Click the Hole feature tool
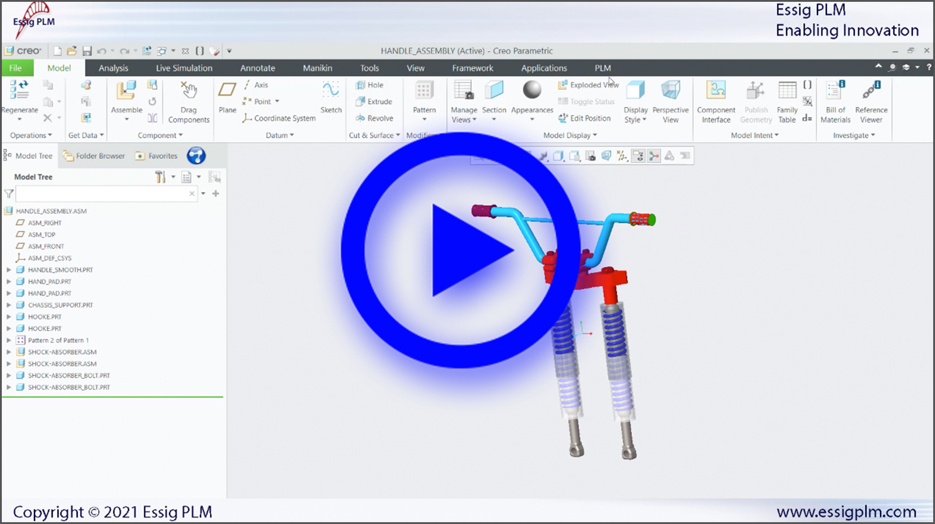Image resolution: width=935 pixels, height=524 pixels. (370, 85)
